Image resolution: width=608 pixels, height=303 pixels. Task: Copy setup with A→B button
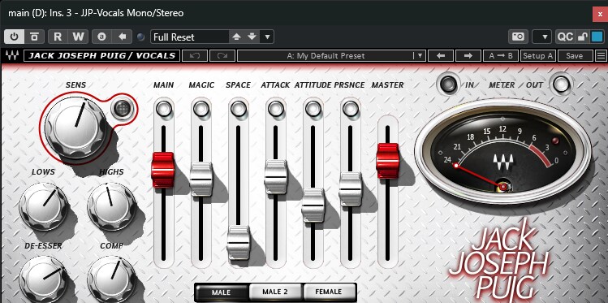tap(501, 56)
